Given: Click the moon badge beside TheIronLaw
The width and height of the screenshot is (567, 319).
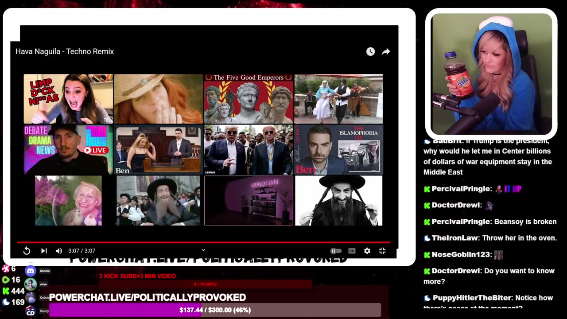Looking at the screenshot, I should click(x=427, y=238).
